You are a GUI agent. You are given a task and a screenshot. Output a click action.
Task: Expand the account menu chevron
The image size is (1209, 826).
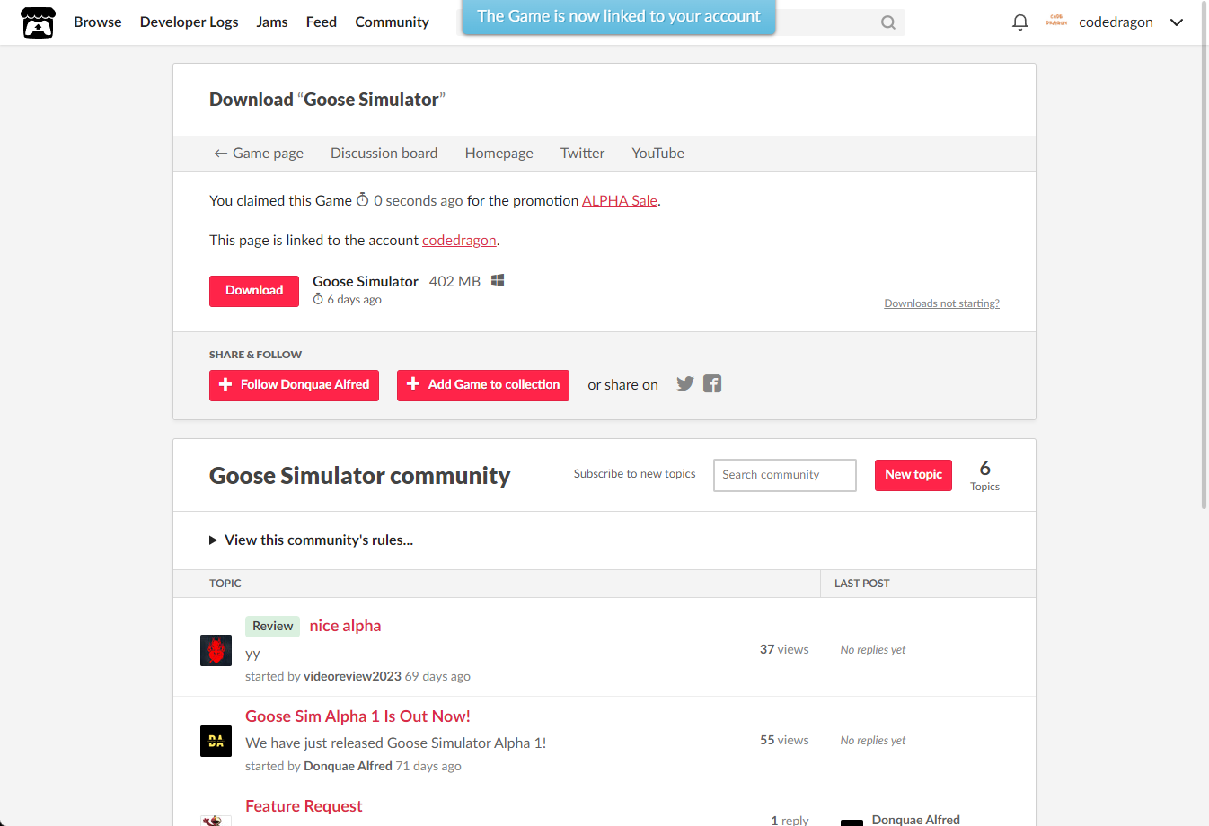(x=1177, y=22)
